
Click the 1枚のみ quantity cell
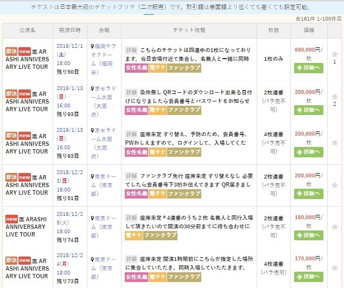click(273, 59)
